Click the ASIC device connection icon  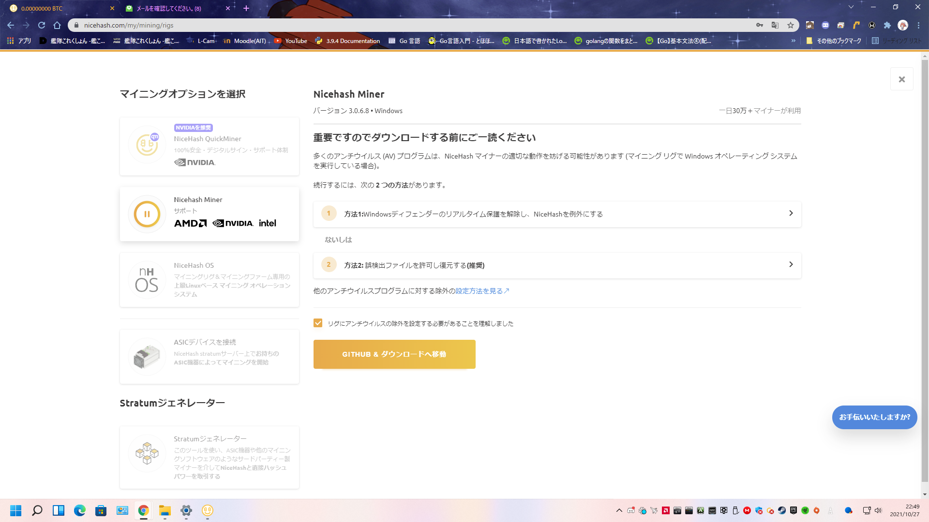tap(147, 357)
